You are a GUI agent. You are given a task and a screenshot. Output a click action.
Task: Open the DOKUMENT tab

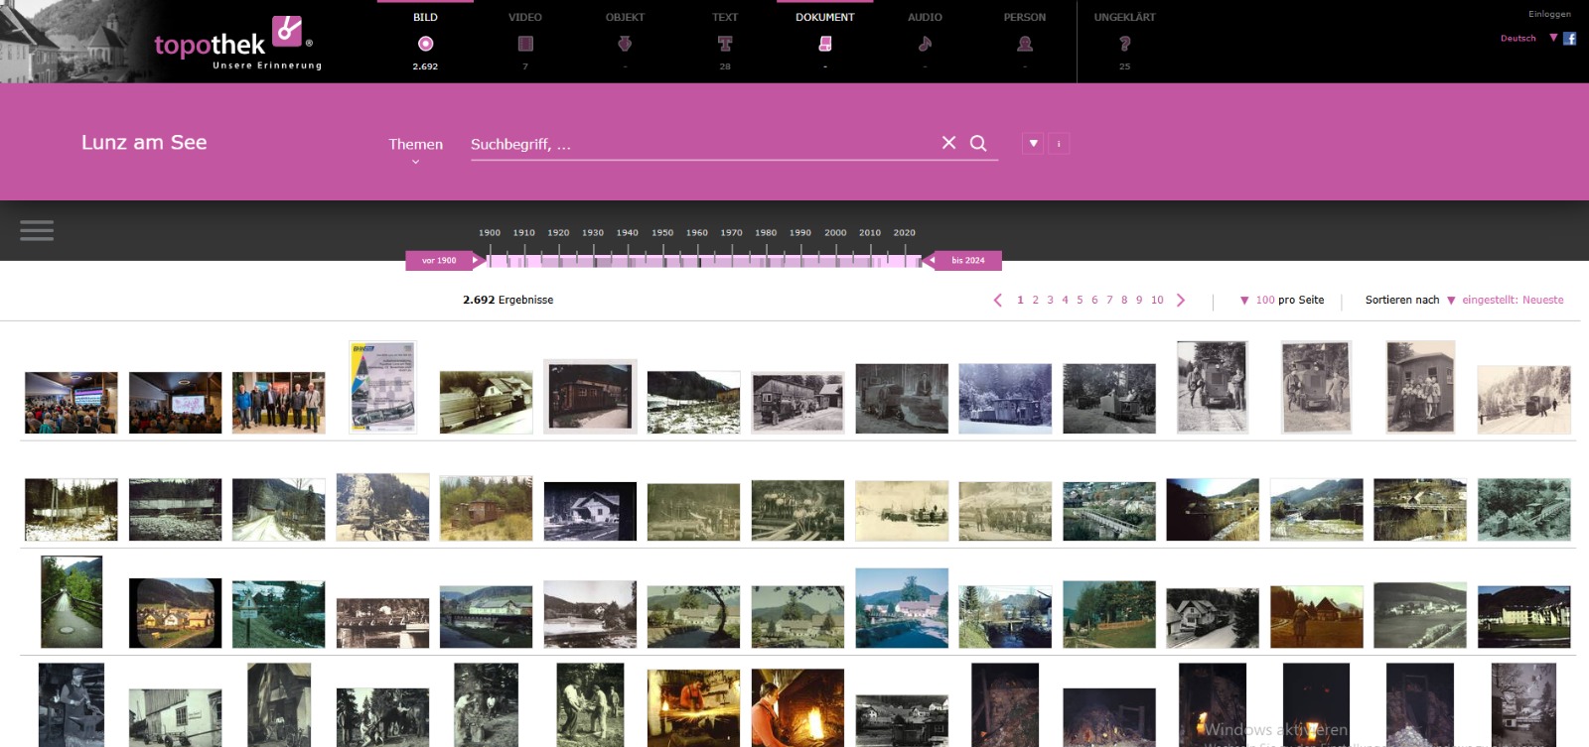[824, 17]
